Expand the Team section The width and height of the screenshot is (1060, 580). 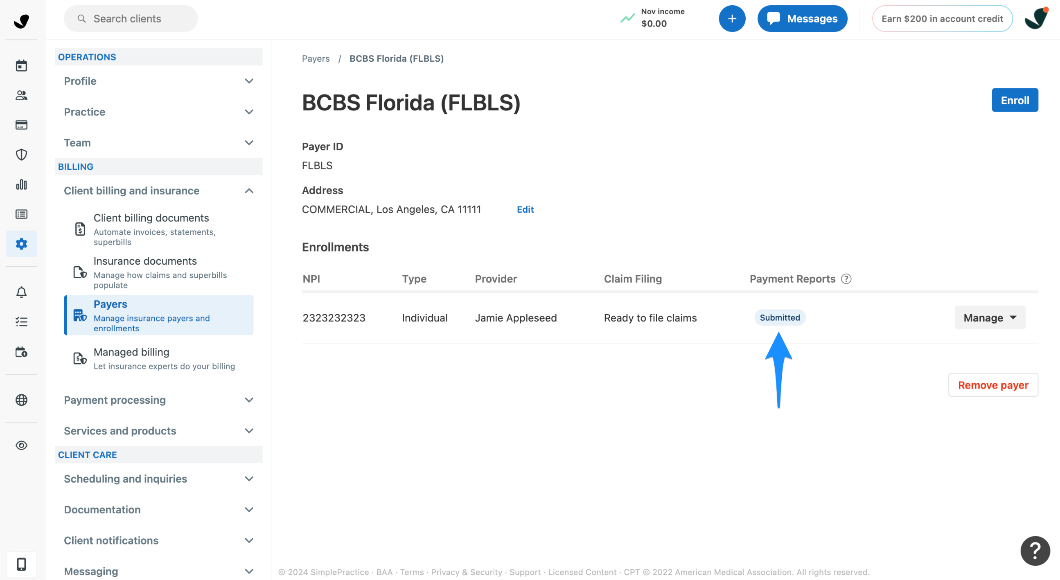(158, 143)
